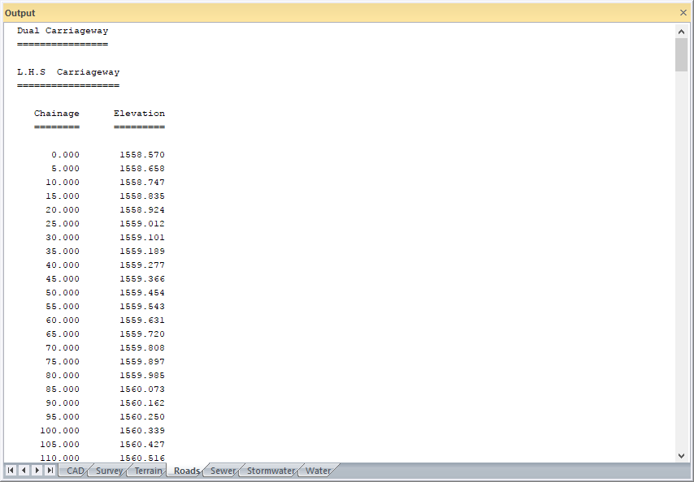Close the Output panel
694x482 pixels.
(683, 13)
